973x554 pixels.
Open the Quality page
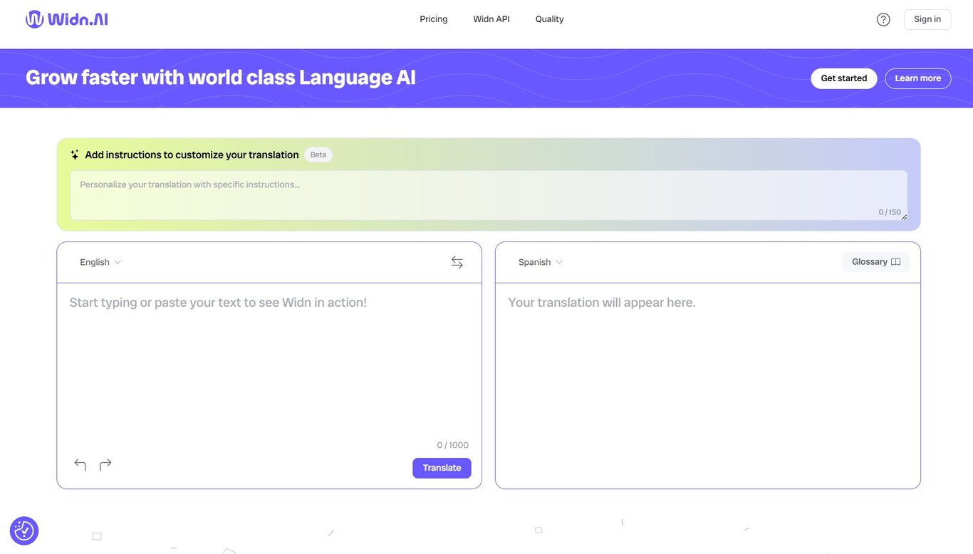(549, 17)
